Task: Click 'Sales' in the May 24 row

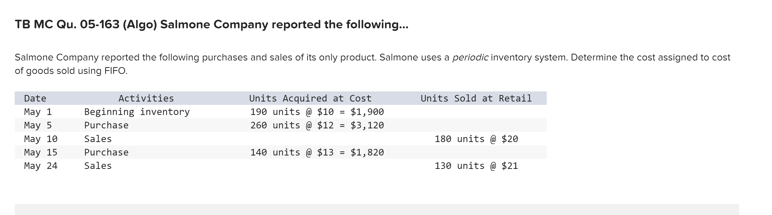Action: [98, 166]
